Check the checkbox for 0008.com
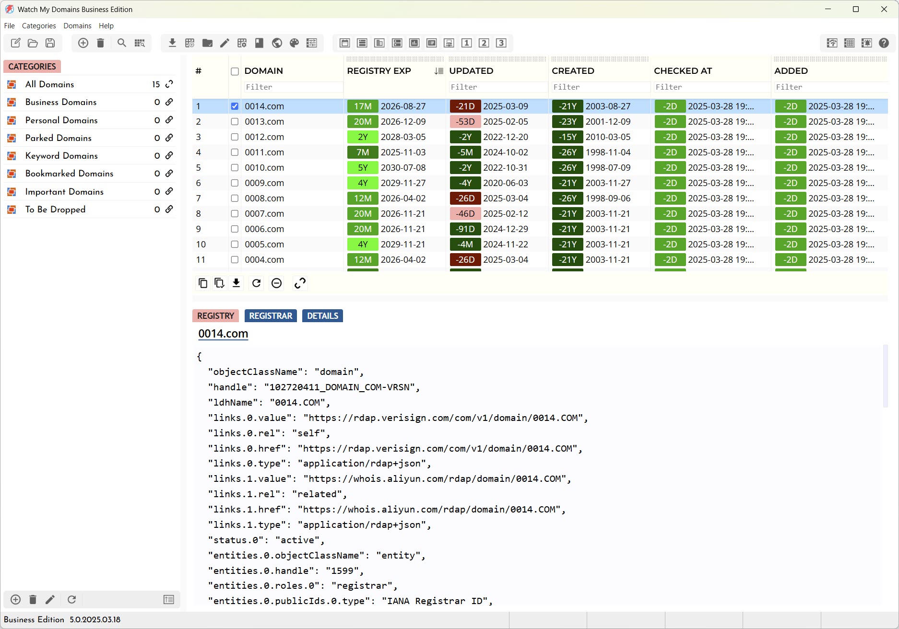The width and height of the screenshot is (899, 629). tap(235, 198)
